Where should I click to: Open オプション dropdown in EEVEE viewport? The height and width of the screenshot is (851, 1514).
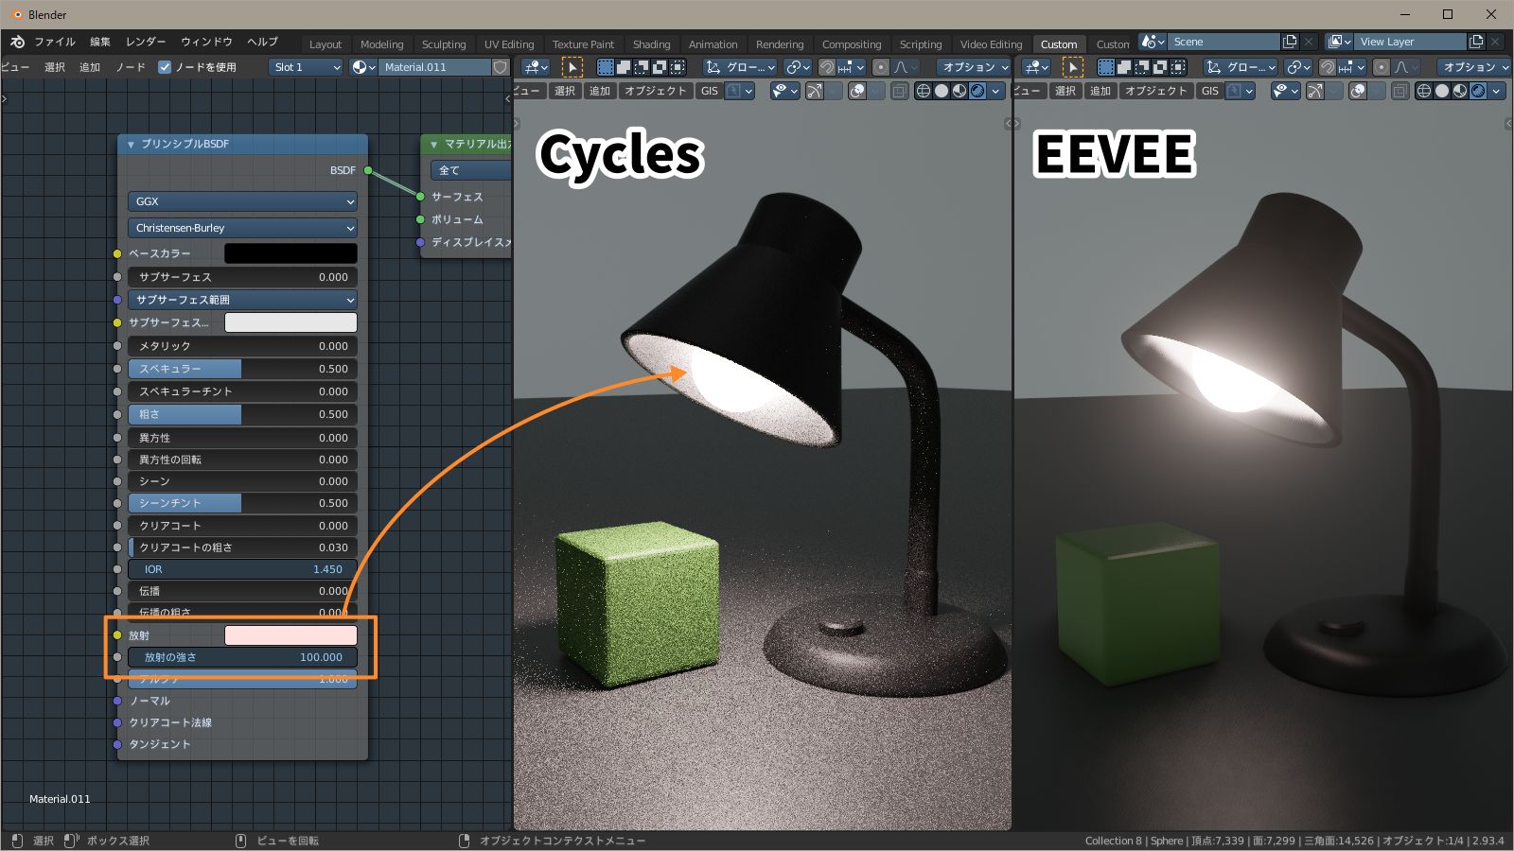point(1473,67)
